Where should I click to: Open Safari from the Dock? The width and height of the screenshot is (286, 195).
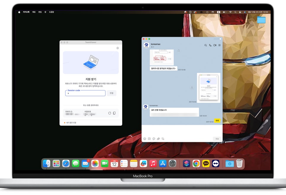coord(66,164)
